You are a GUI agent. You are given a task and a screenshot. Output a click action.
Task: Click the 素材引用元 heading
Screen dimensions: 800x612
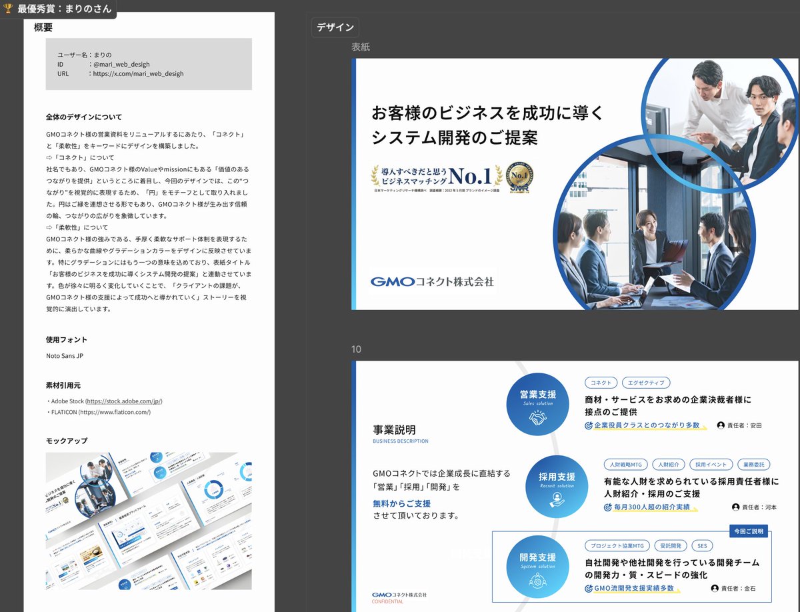pyautogui.click(x=63, y=385)
